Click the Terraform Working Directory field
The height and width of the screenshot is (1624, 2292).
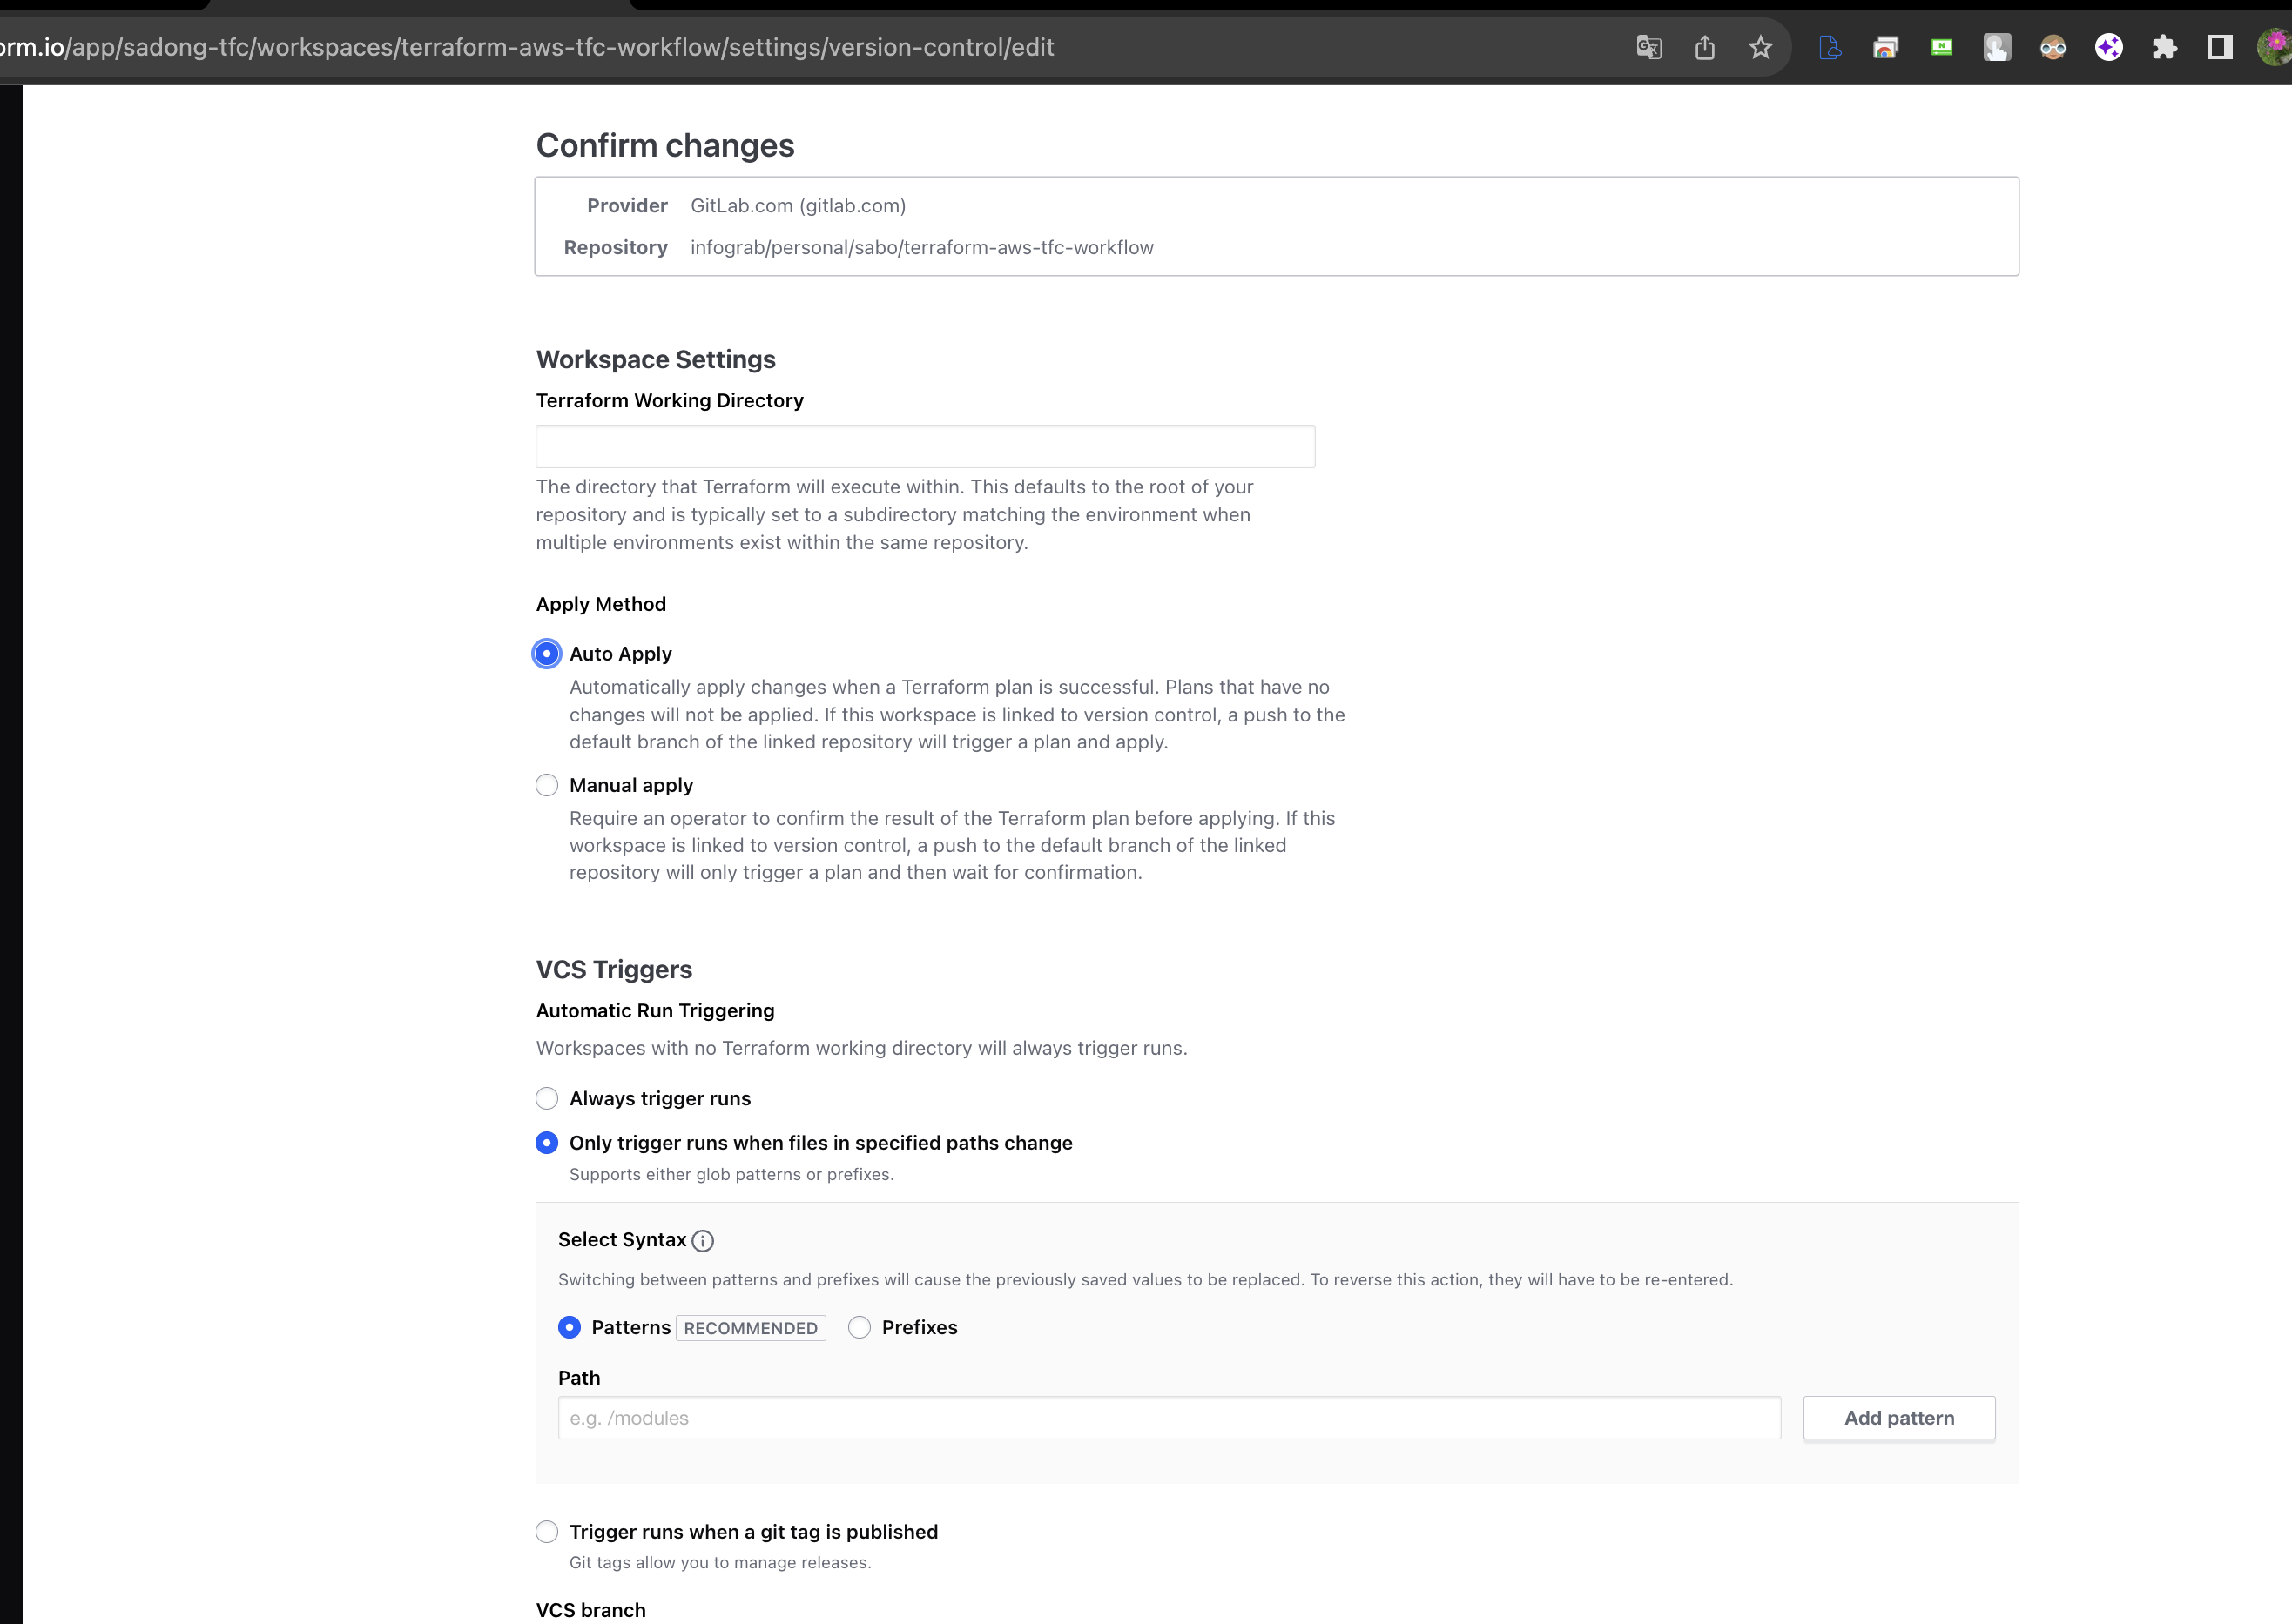(x=925, y=446)
